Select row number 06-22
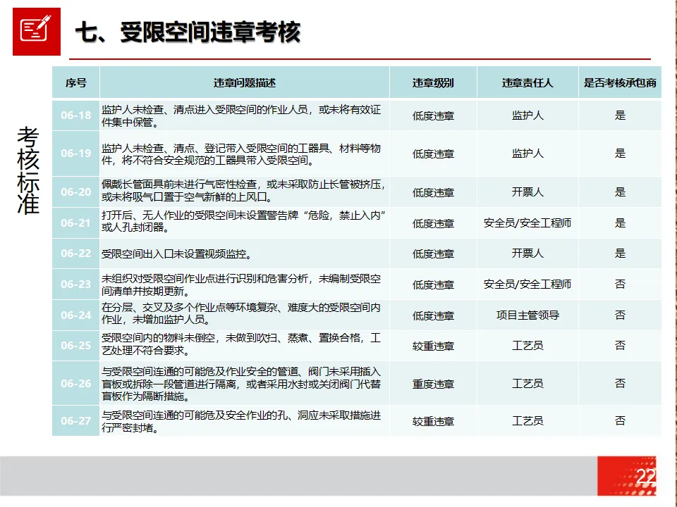677x507 pixels. 76,253
